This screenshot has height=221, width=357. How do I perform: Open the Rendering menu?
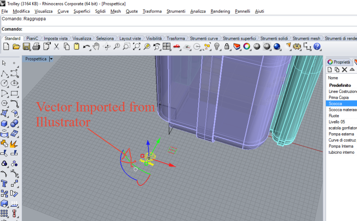coord(220,11)
